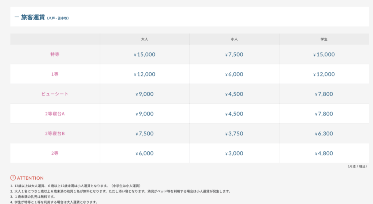
Task: Click the 特等 row label
Action: tap(55, 54)
